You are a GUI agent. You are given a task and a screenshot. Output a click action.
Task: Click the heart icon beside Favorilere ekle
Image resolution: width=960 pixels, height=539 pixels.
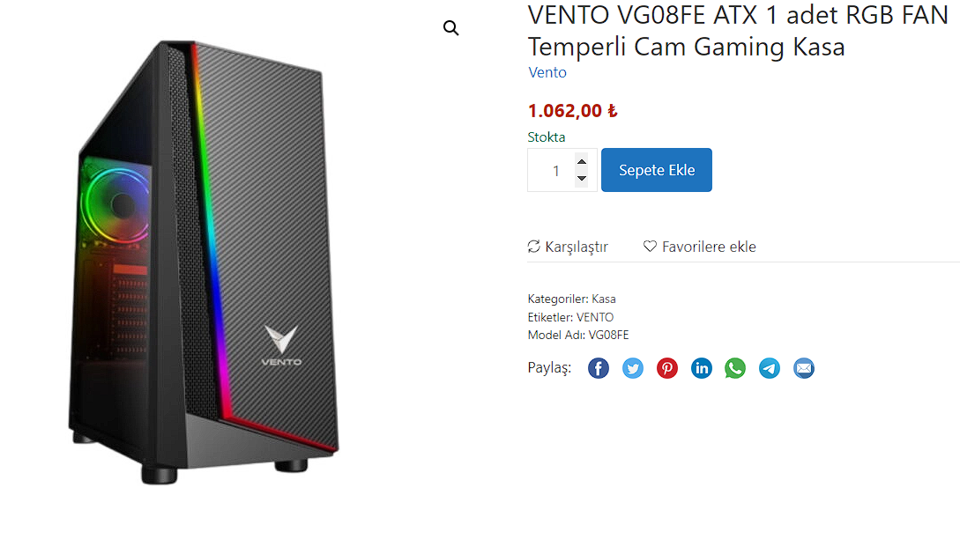[651, 246]
